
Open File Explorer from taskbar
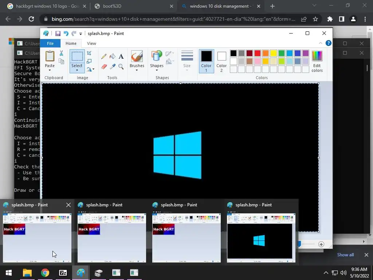pos(27,273)
